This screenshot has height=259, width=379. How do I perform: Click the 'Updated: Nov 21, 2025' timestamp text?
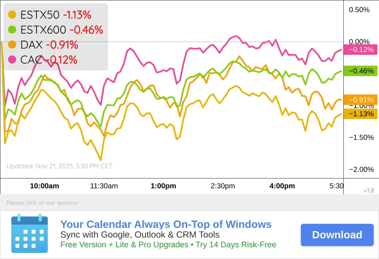(x=59, y=166)
